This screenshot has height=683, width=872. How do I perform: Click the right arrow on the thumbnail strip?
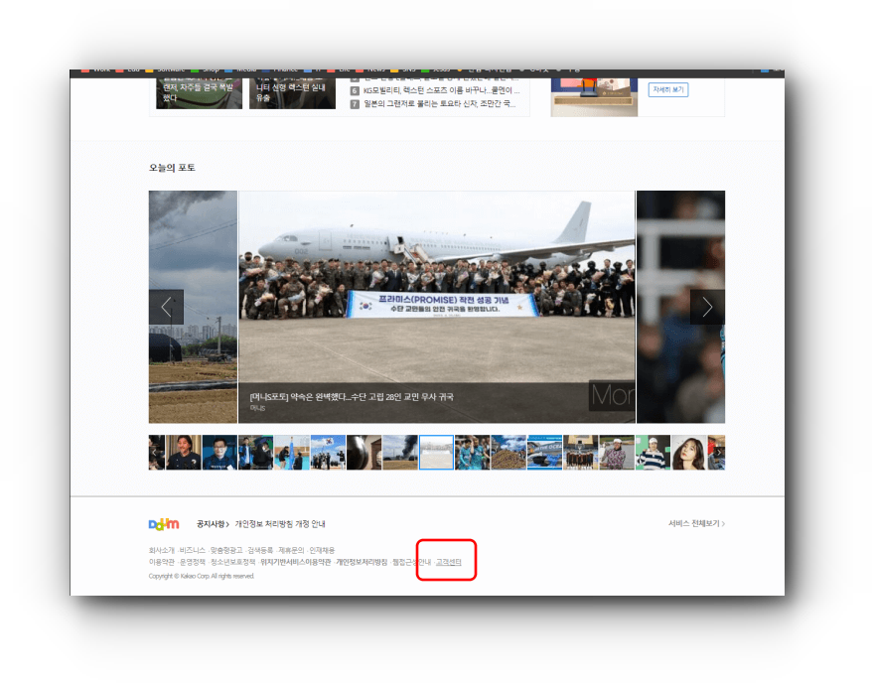(719, 453)
